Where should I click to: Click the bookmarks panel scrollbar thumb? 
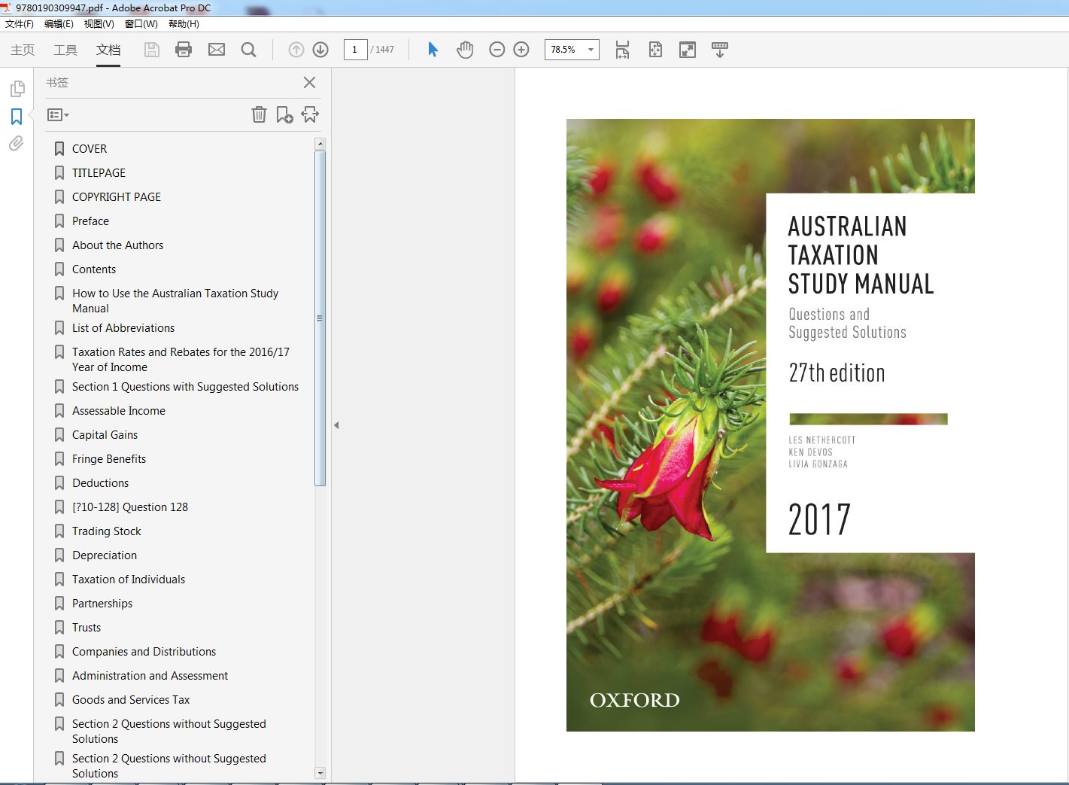point(320,318)
